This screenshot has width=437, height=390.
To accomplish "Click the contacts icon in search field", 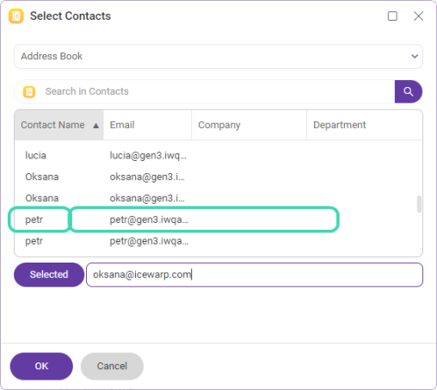I will (x=29, y=92).
